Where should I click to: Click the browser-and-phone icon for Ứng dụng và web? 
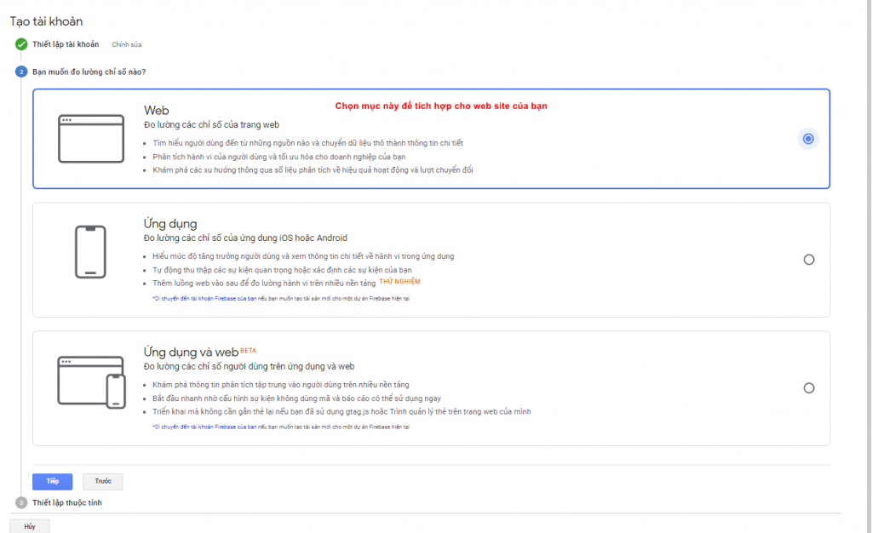tap(91, 381)
